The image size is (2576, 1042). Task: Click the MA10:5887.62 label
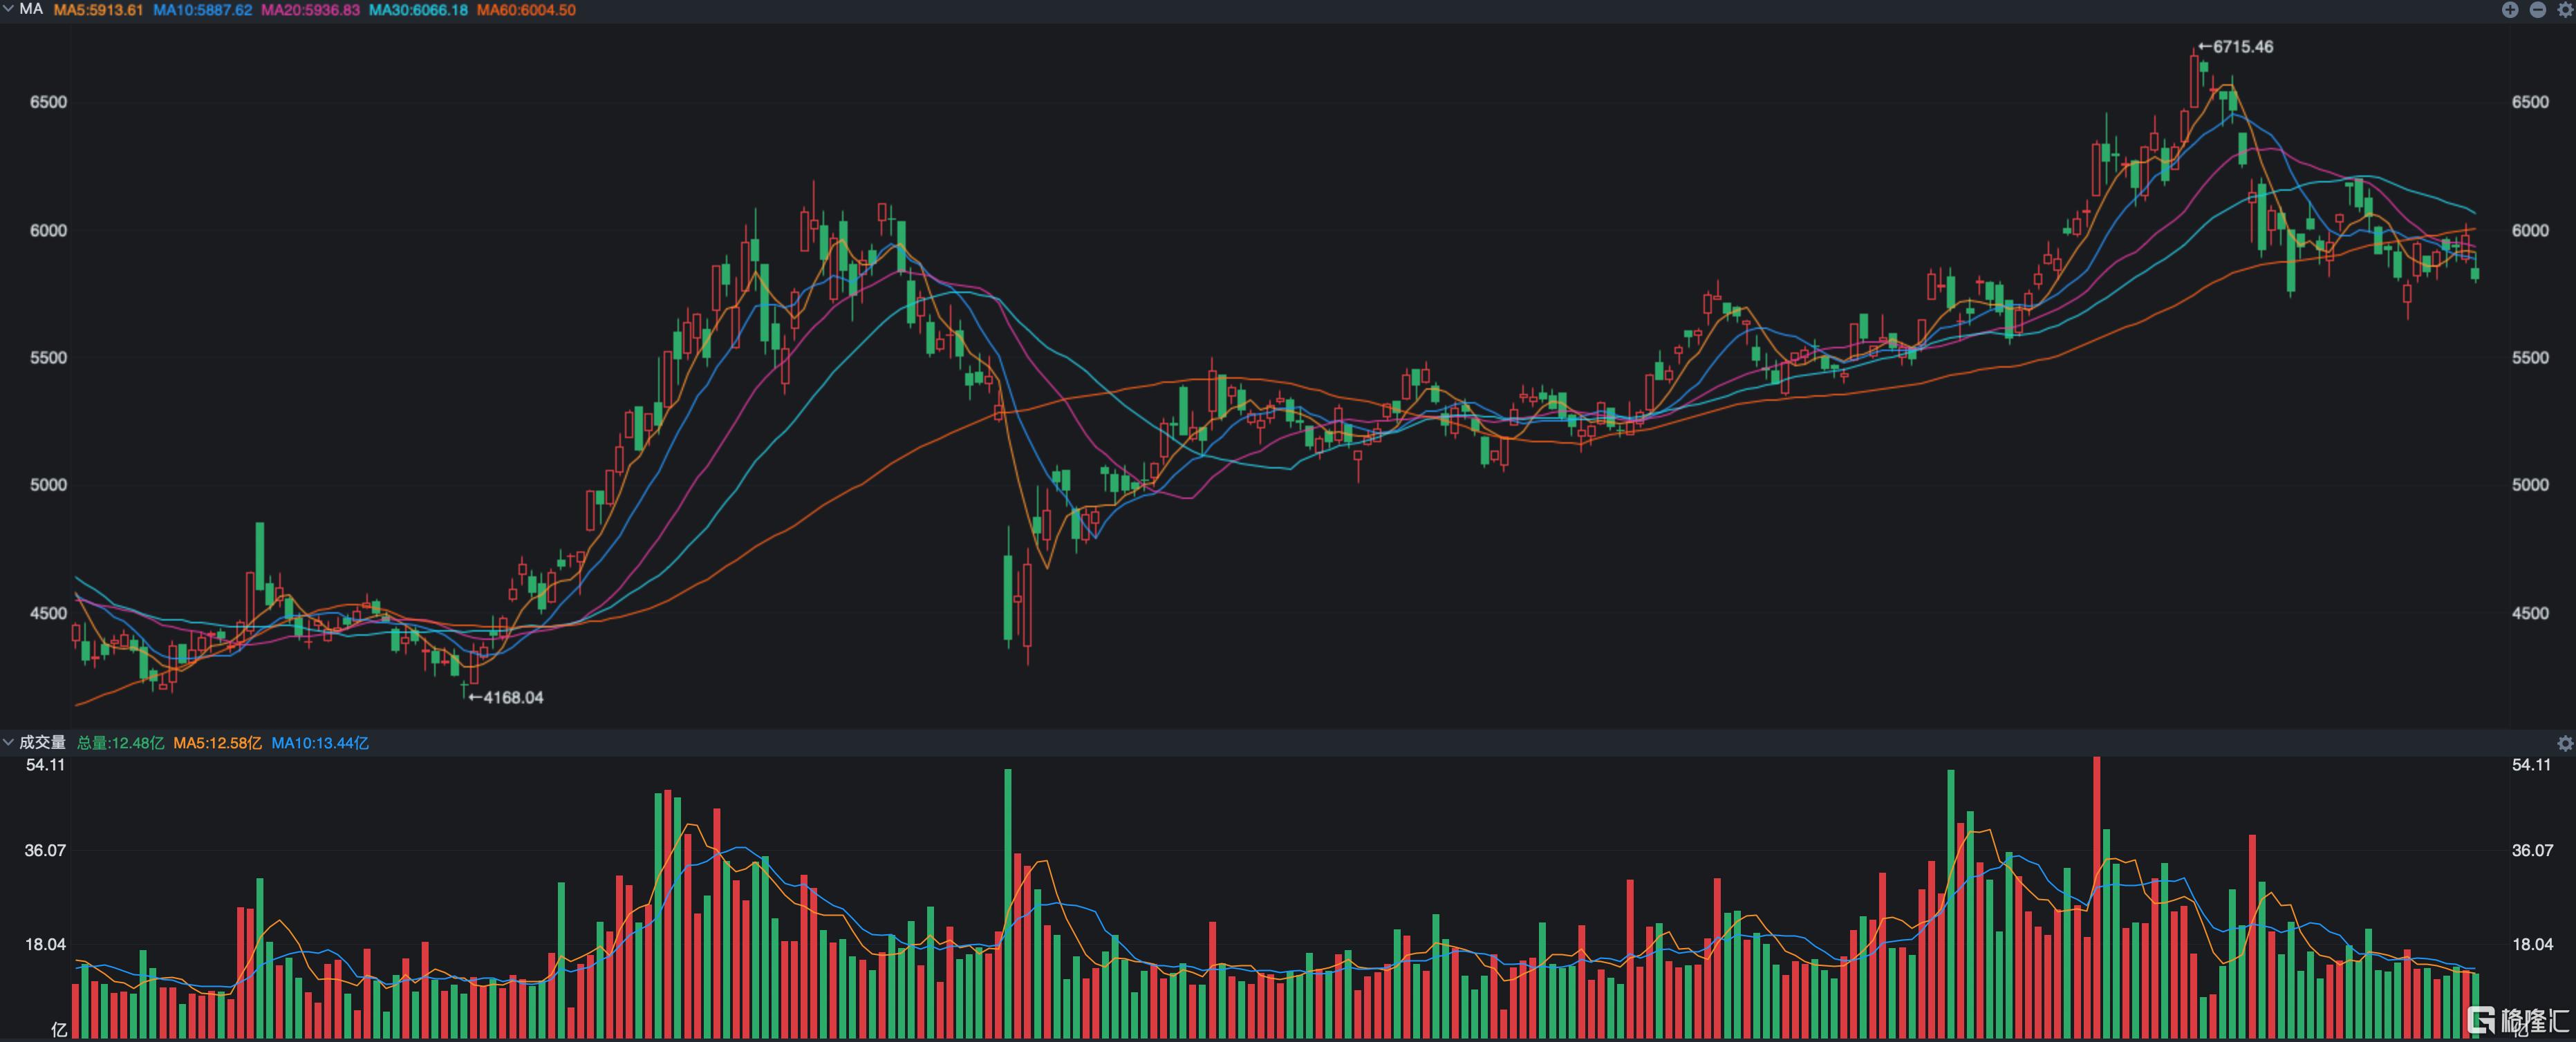(202, 10)
